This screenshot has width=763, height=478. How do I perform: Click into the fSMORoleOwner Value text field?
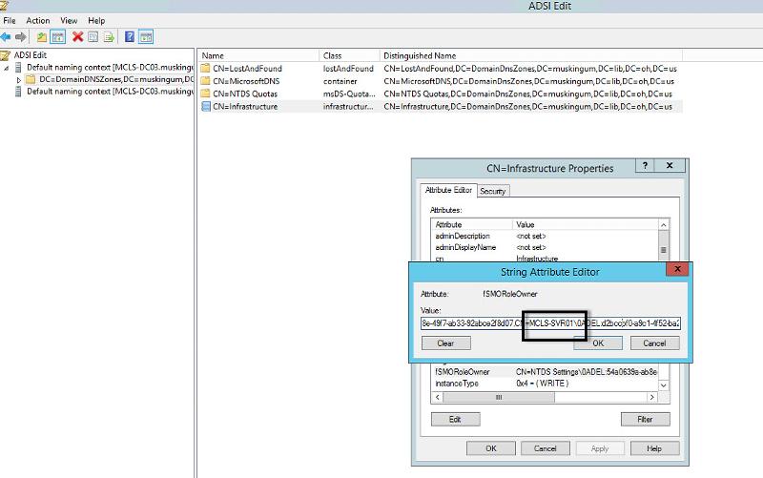[x=550, y=323]
